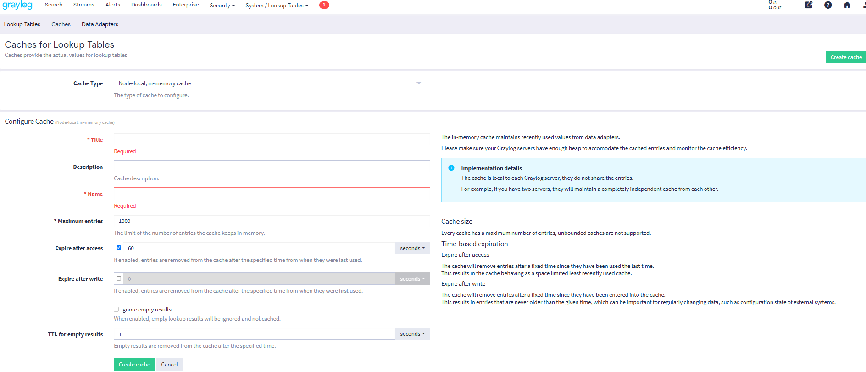Open the Expire after access seconds unit dropdown

[x=412, y=248]
